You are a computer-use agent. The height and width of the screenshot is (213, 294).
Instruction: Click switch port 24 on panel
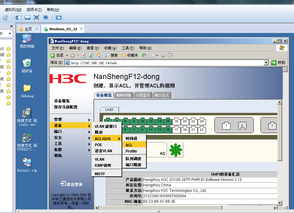[x=202, y=122]
